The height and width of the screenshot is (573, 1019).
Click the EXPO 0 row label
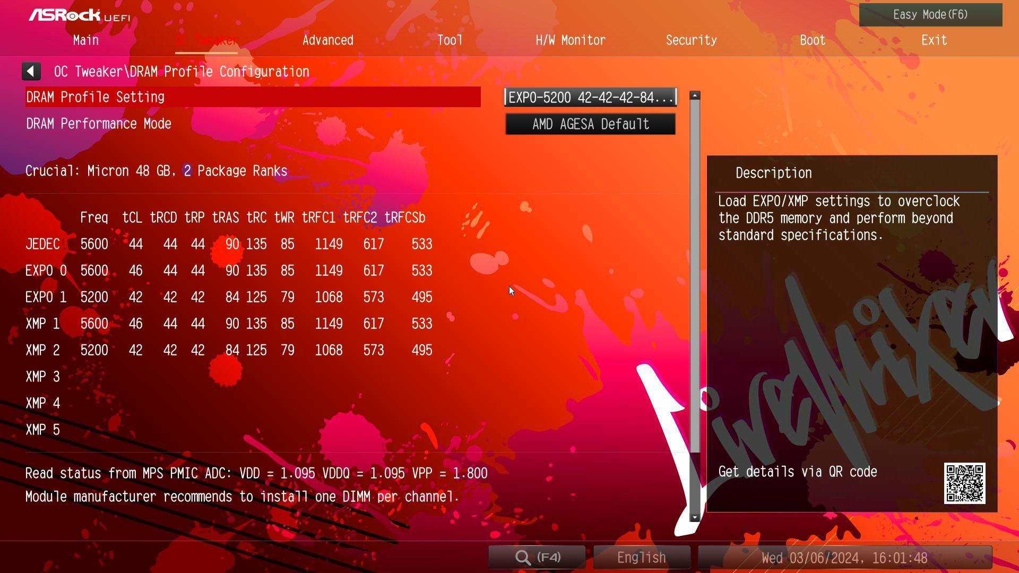46,271
